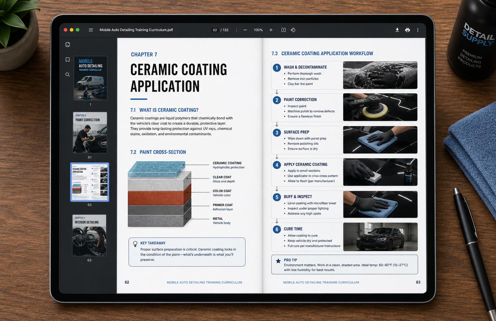Click 'Use applicator in criss-cross pattern' bullet
The image size is (496, 321).
[x=312, y=176]
